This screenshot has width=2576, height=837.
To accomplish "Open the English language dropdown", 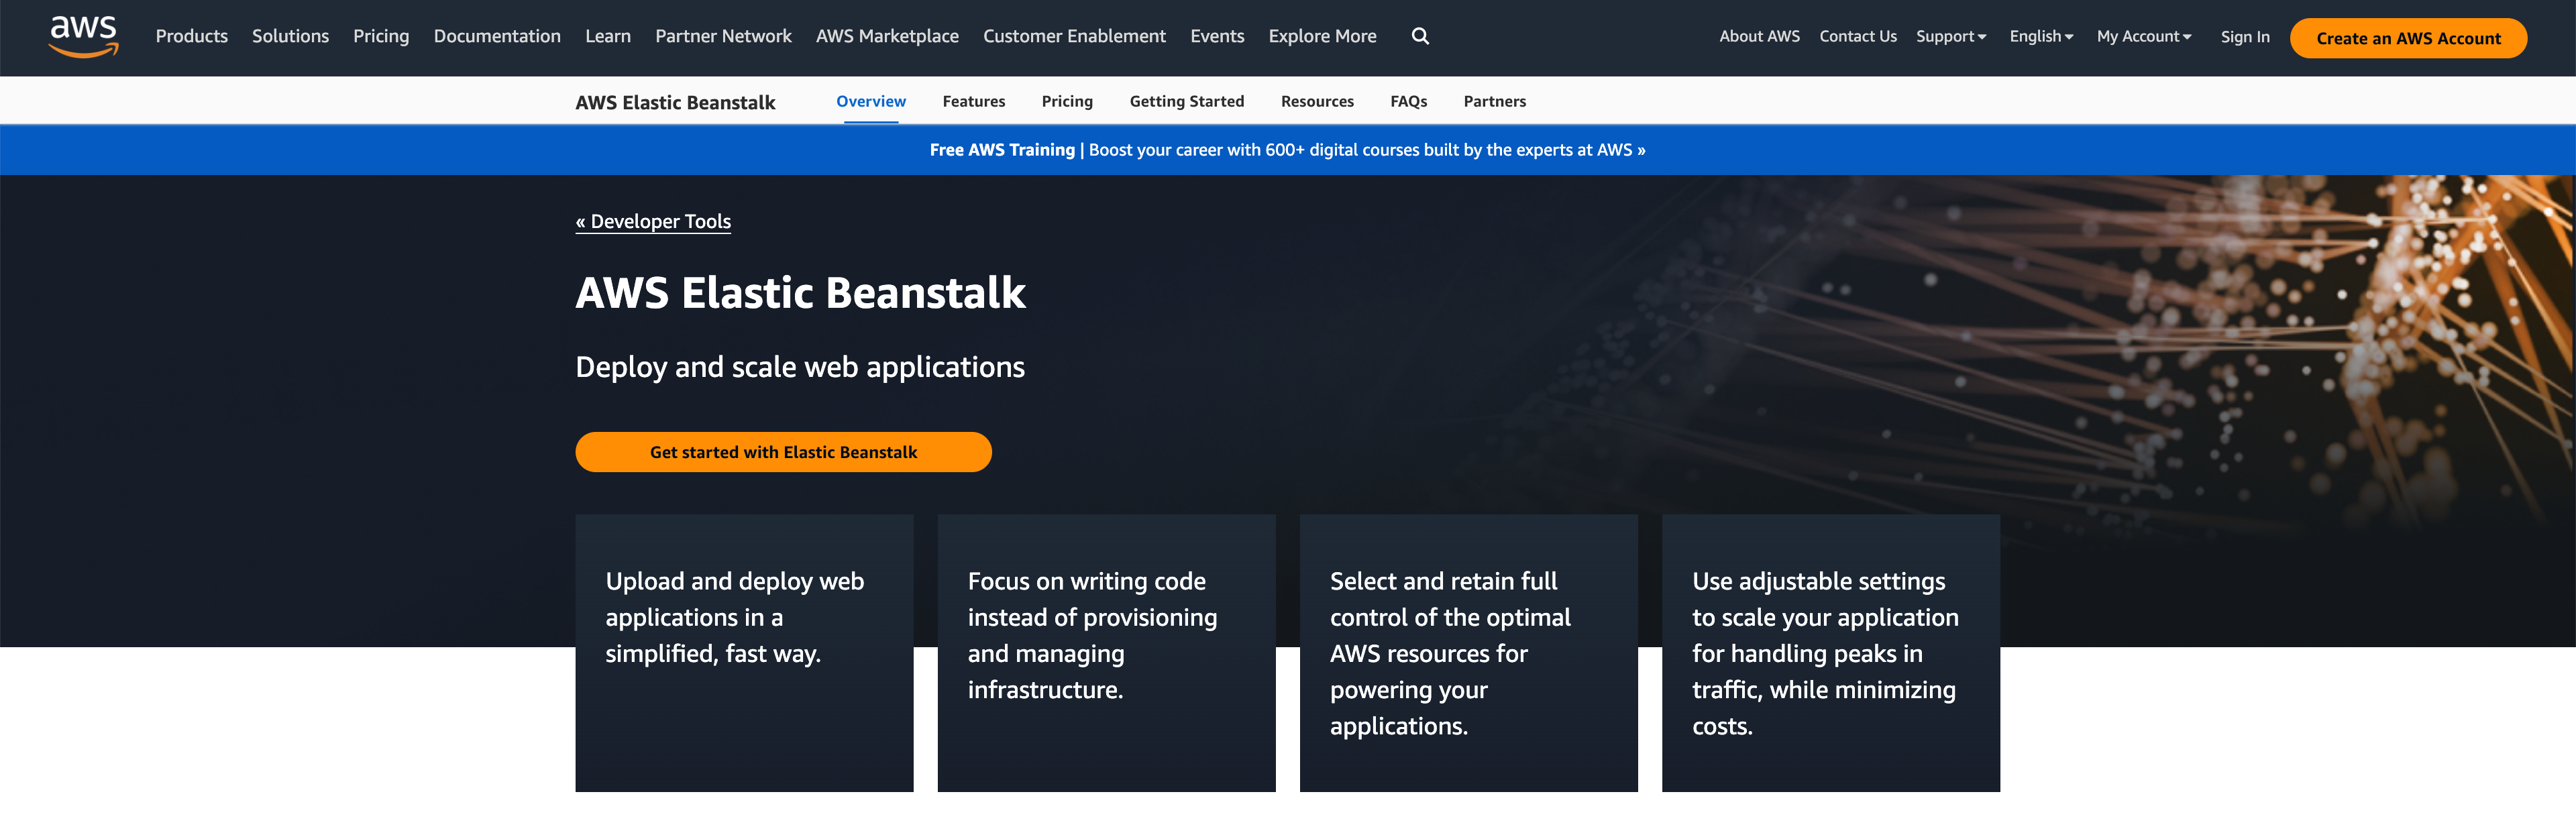I will tap(2041, 36).
